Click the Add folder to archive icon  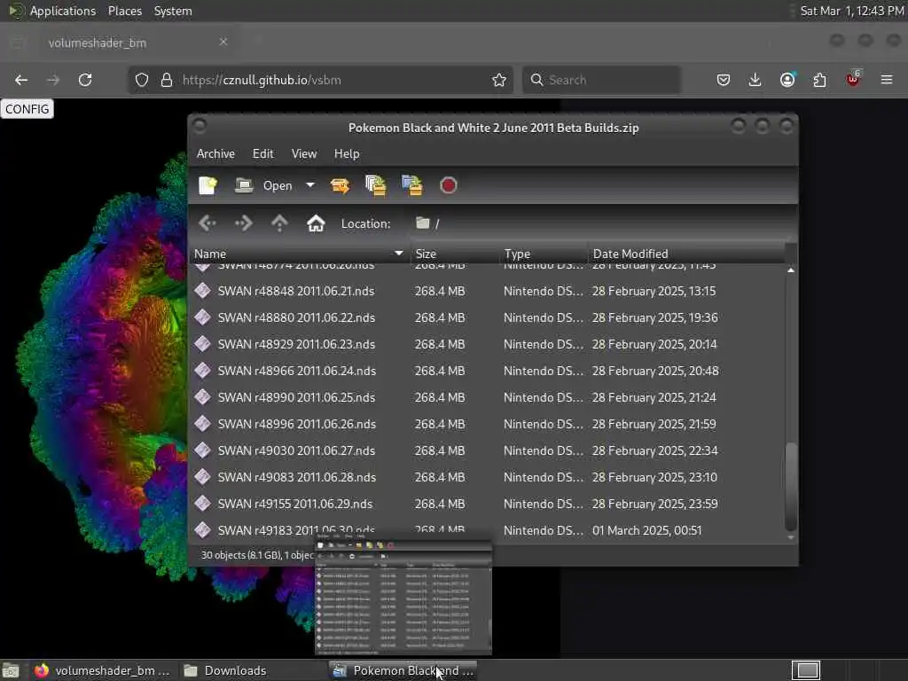pos(411,185)
